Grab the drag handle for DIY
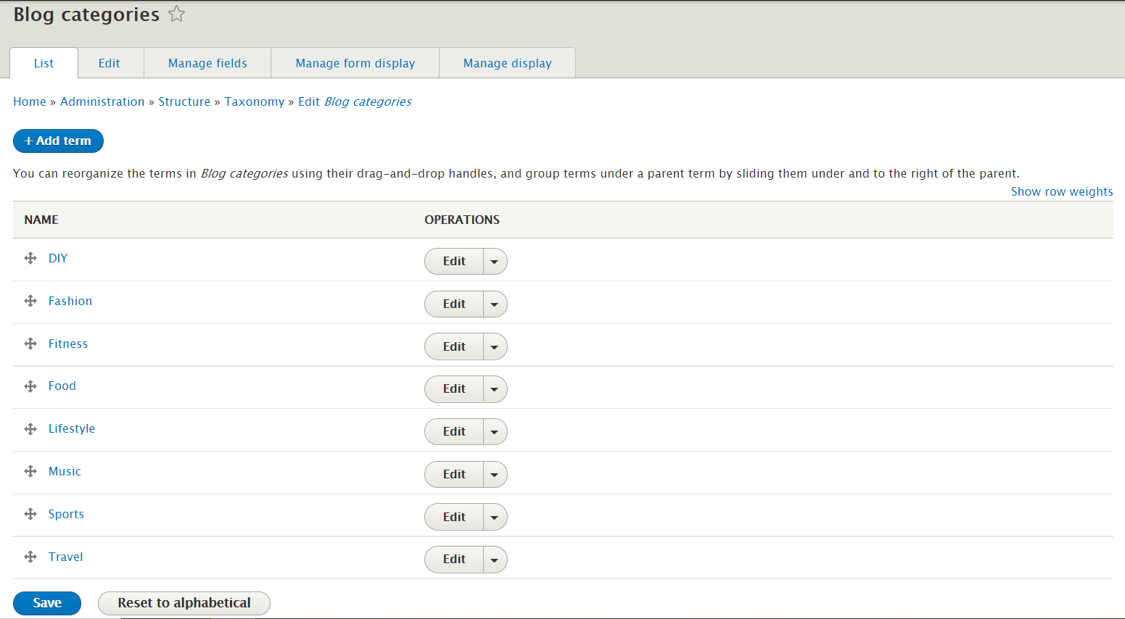Screen dimensions: 1125x619 click(x=30, y=258)
